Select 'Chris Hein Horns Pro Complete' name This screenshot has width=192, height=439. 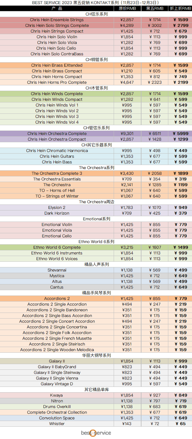(57, 82)
